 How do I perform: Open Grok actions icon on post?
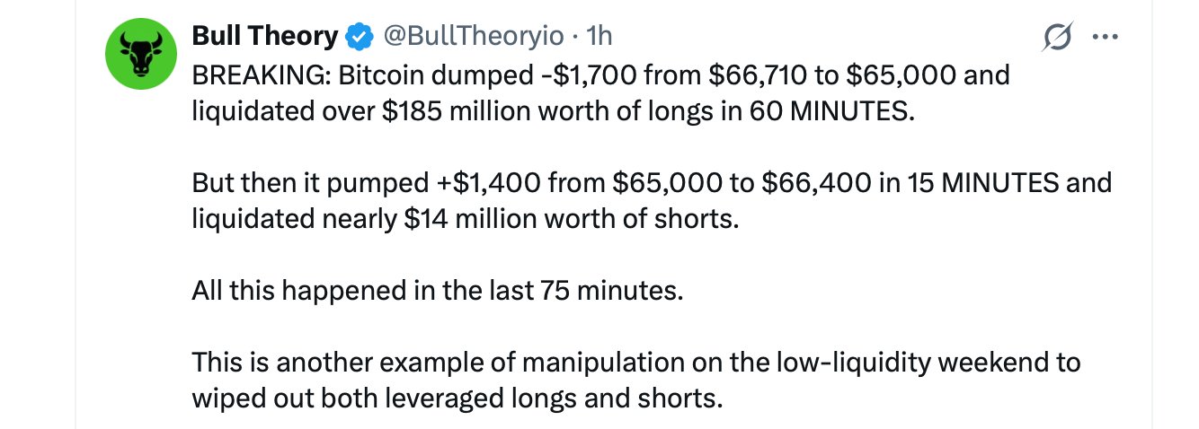[x=1058, y=37]
